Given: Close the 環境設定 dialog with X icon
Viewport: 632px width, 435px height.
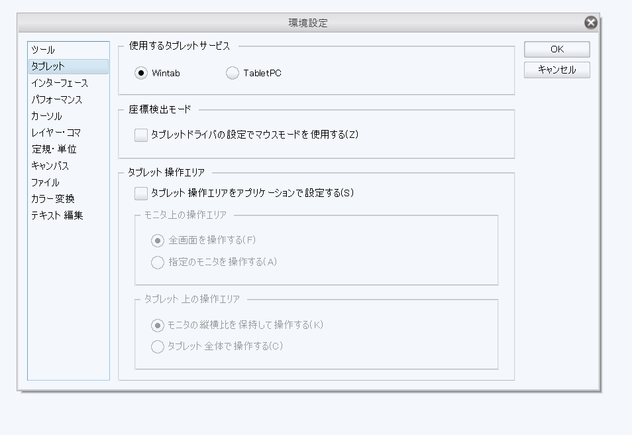Looking at the screenshot, I should coord(591,23).
